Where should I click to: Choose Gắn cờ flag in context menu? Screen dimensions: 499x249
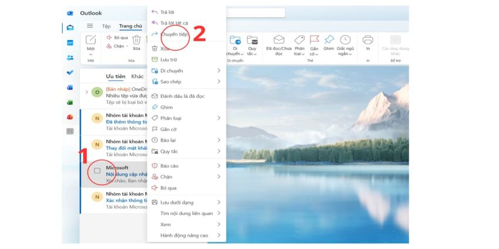coord(187,129)
